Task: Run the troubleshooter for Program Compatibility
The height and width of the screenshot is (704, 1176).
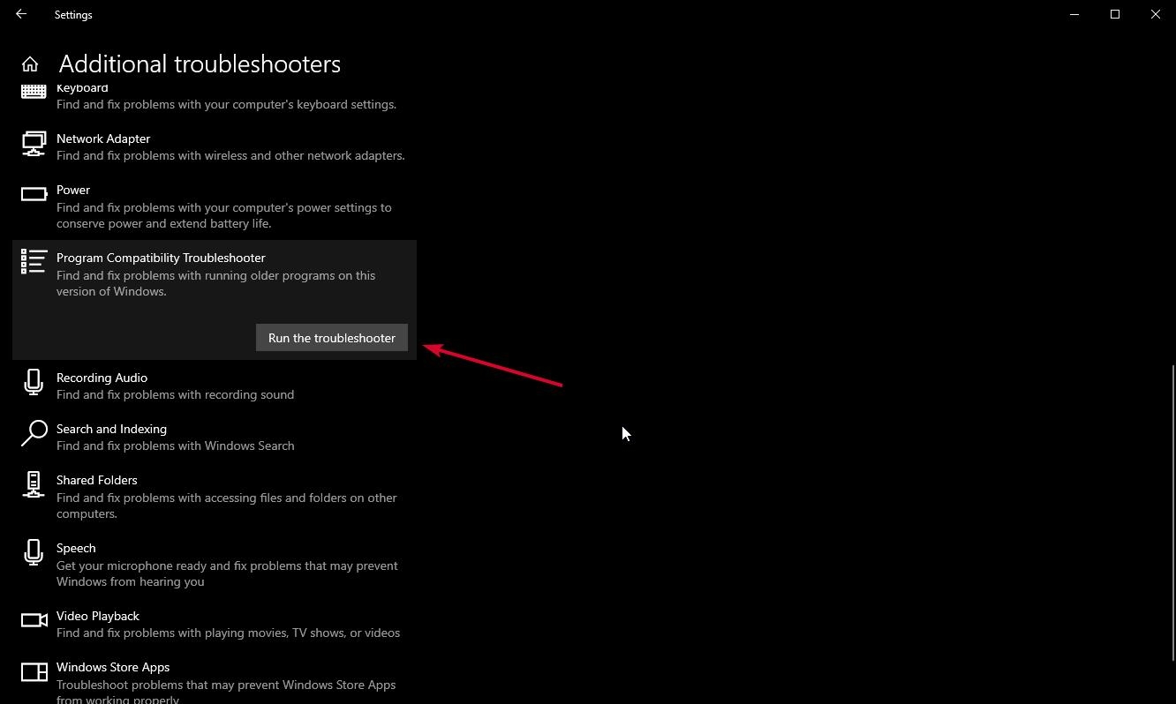Action: [332, 338]
